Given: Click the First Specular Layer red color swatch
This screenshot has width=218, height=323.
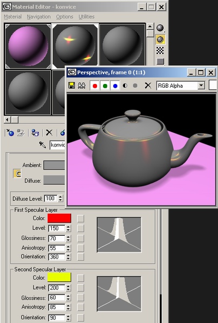Looking at the screenshot, I should click(x=59, y=218).
